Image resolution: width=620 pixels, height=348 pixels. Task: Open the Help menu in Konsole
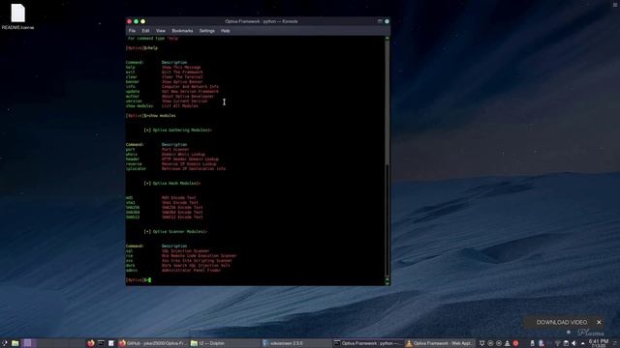226,31
